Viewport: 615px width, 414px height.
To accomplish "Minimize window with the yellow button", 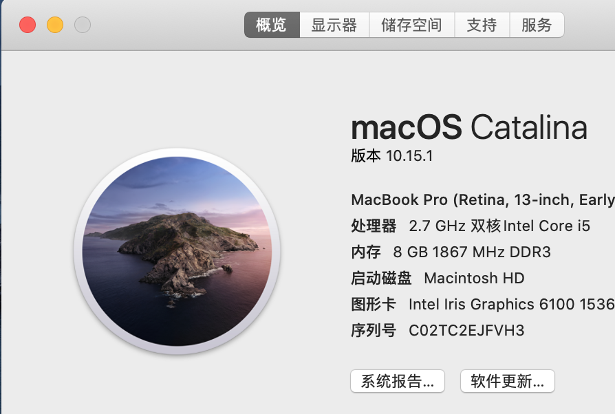I will point(55,25).
